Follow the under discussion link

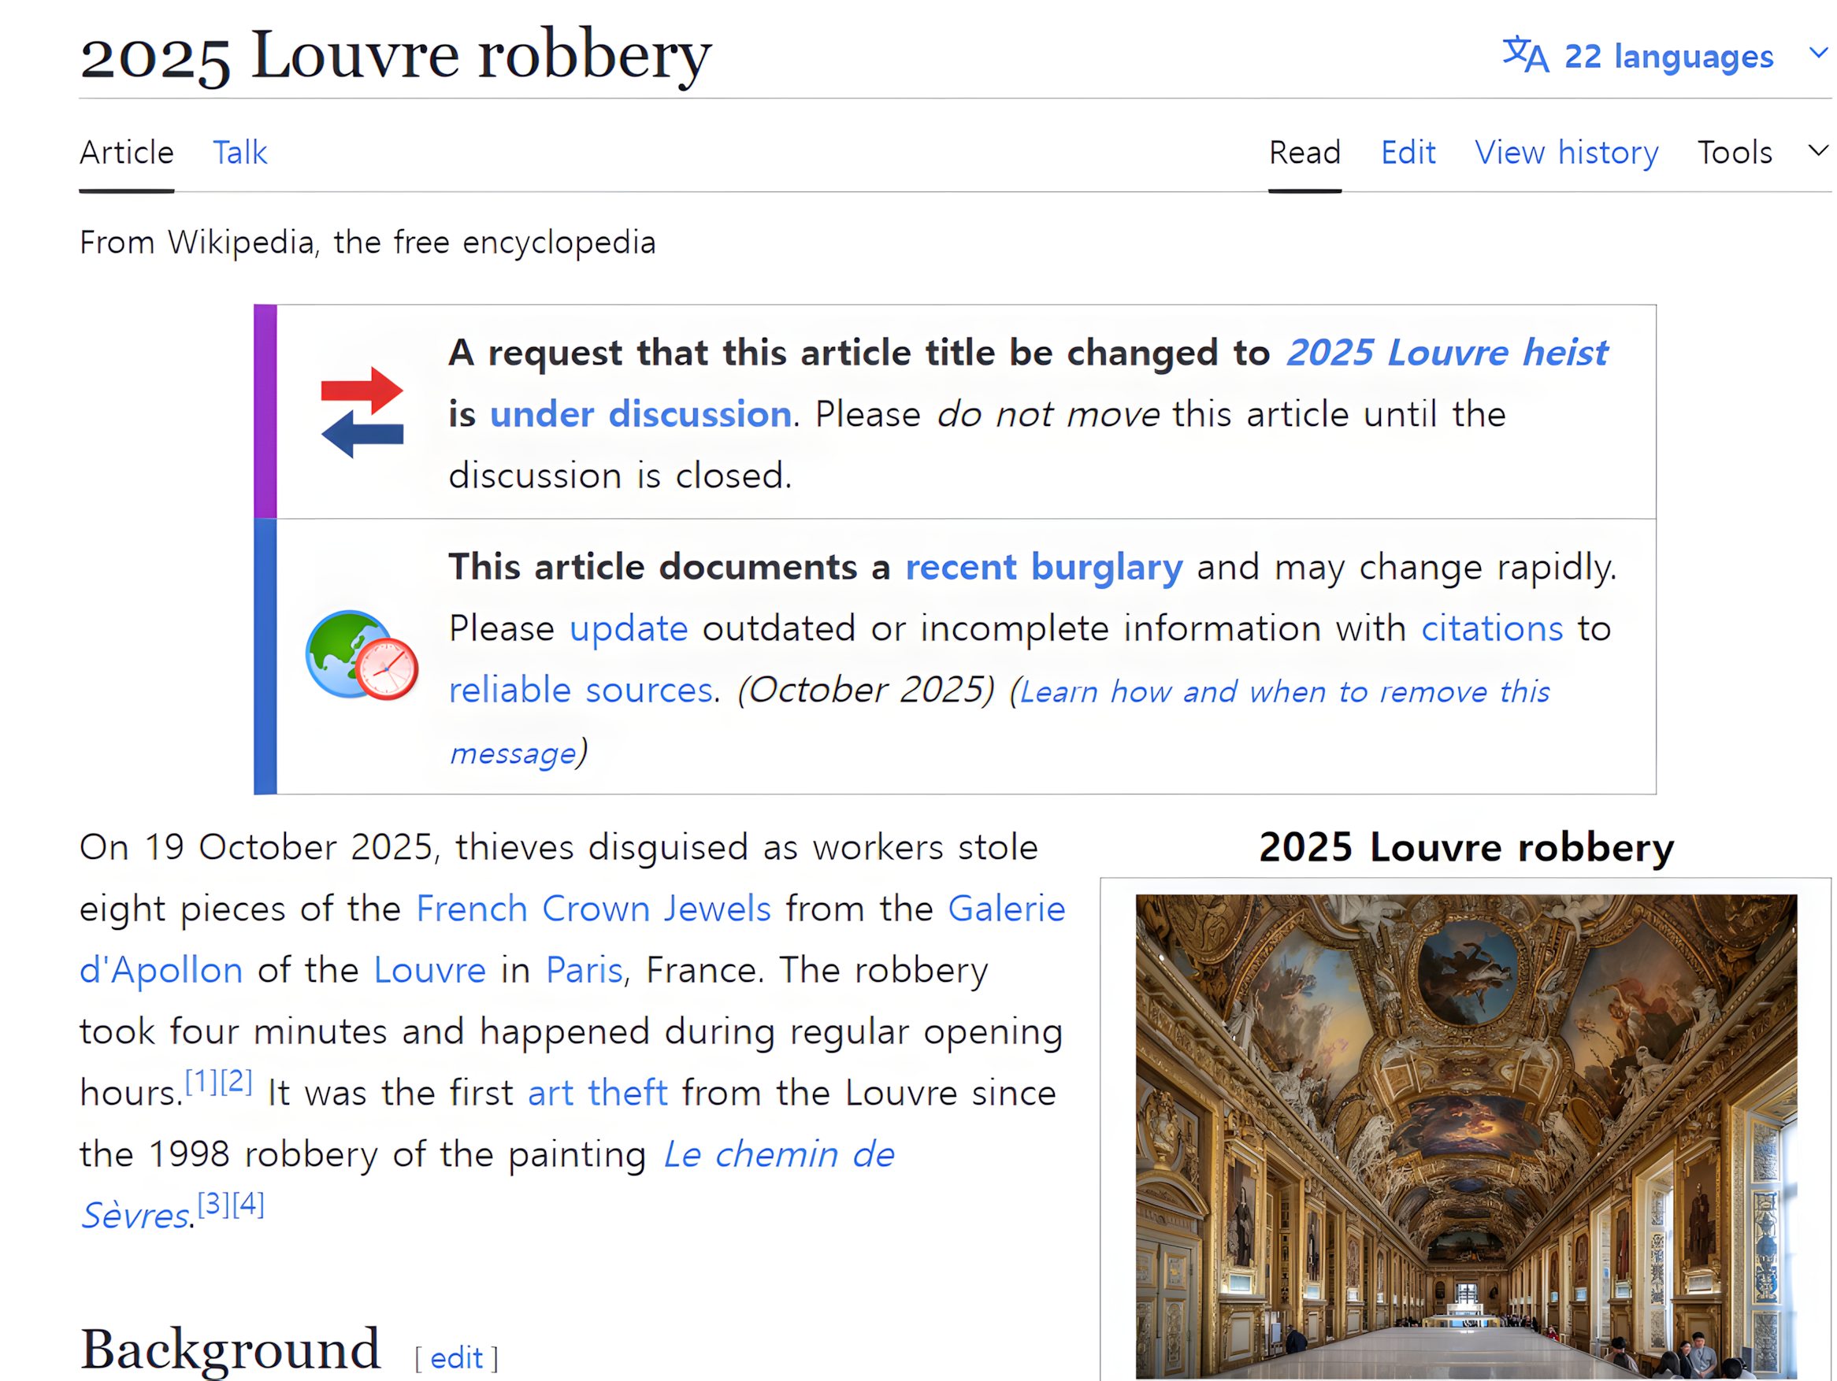[x=640, y=414]
